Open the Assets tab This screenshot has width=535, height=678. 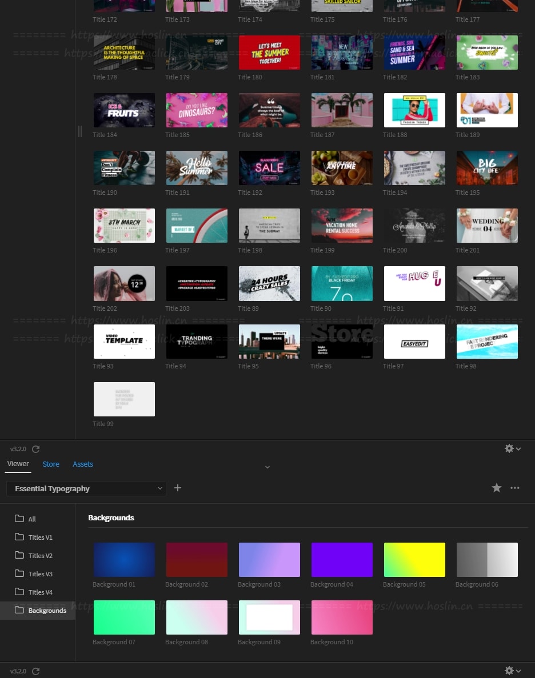click(x=83, y=464)
